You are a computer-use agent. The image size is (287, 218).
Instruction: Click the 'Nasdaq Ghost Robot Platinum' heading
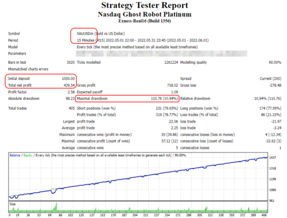(145, 14)
